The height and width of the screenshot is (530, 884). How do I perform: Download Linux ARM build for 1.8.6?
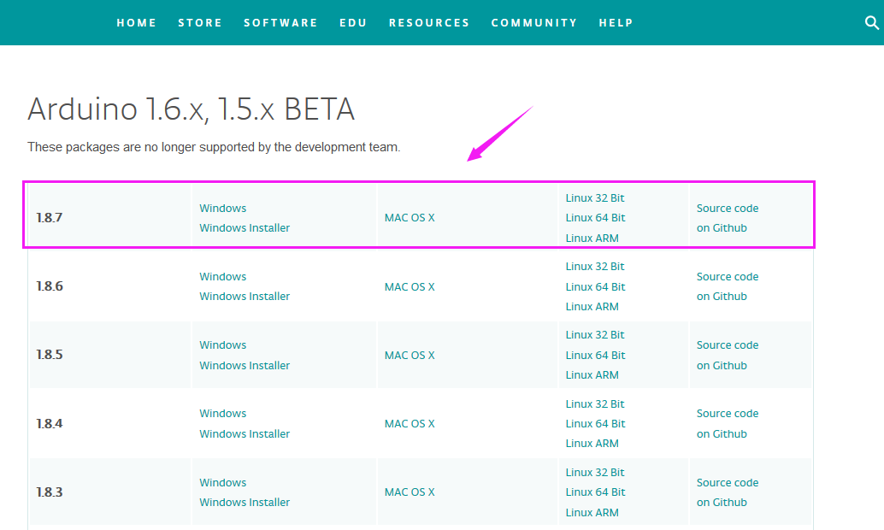click(x=592, y=307)
